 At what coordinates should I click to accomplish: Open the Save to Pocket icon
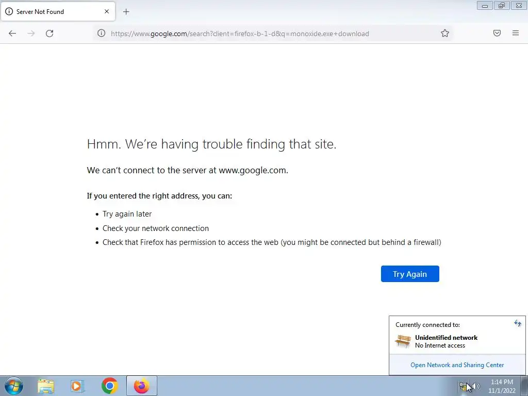click(497, 33)
